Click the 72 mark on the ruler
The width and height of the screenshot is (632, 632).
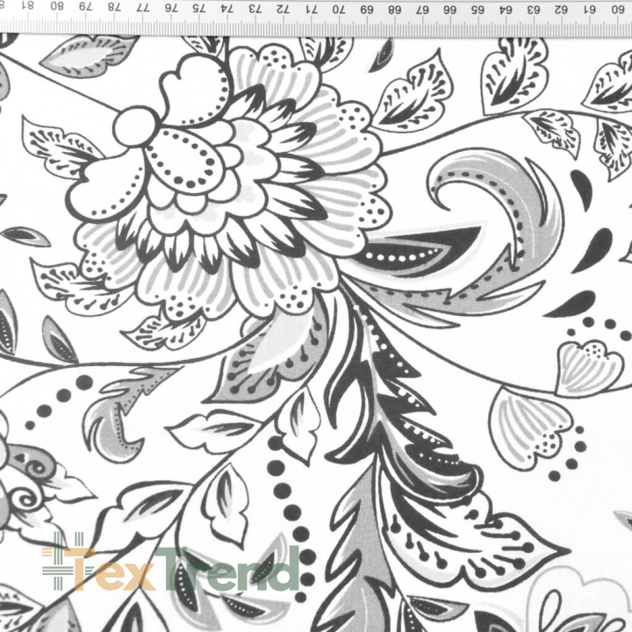pyautogui.click(x=283, y=9)
